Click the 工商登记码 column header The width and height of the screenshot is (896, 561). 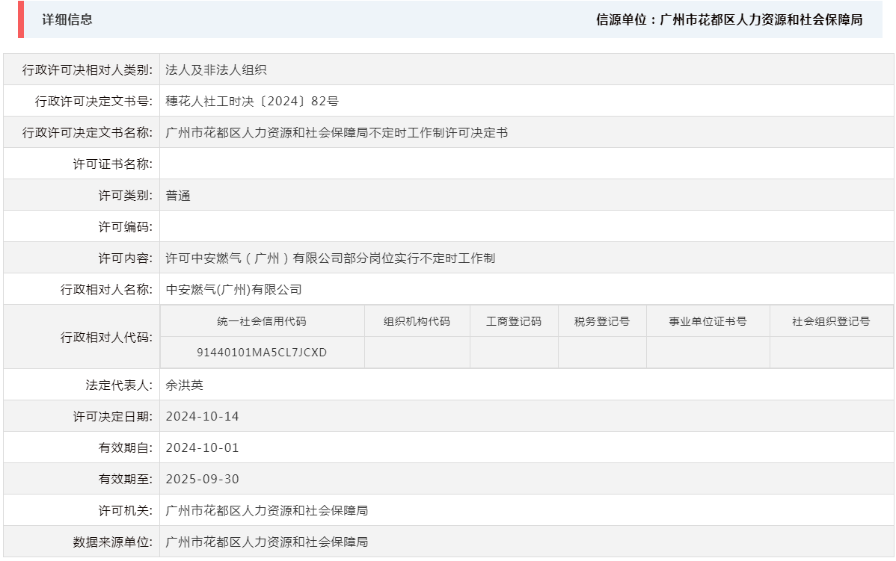click(x=514, y=320)
